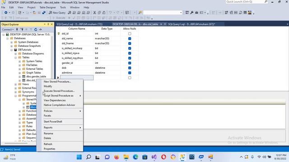Toggle Allow Nulls for is_skilled_inpython
289x162 pixels.
pos(130,58)
